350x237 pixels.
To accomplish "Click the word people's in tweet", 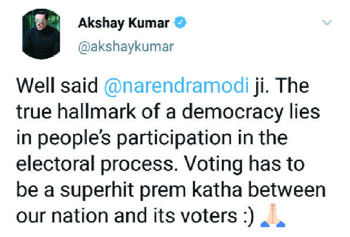I will click(74, 139).
